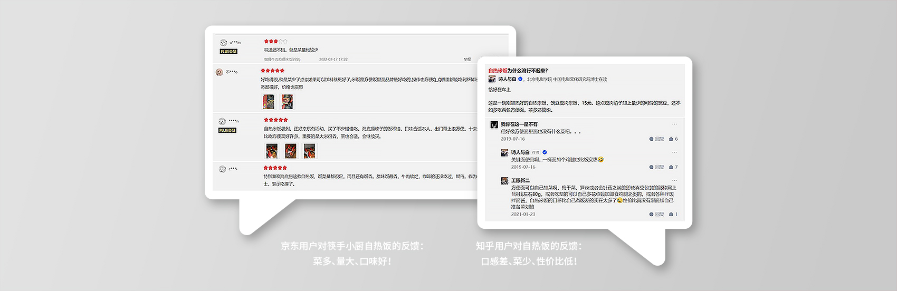Click the avatar of JD reviewer u***m
The image size is (897, 291).
(x=223, y=43)
